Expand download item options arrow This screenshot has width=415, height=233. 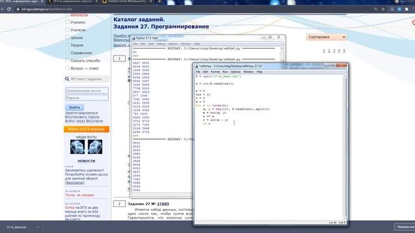[38, 227]
